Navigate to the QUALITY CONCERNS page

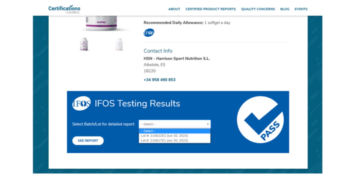coord(258,9)
